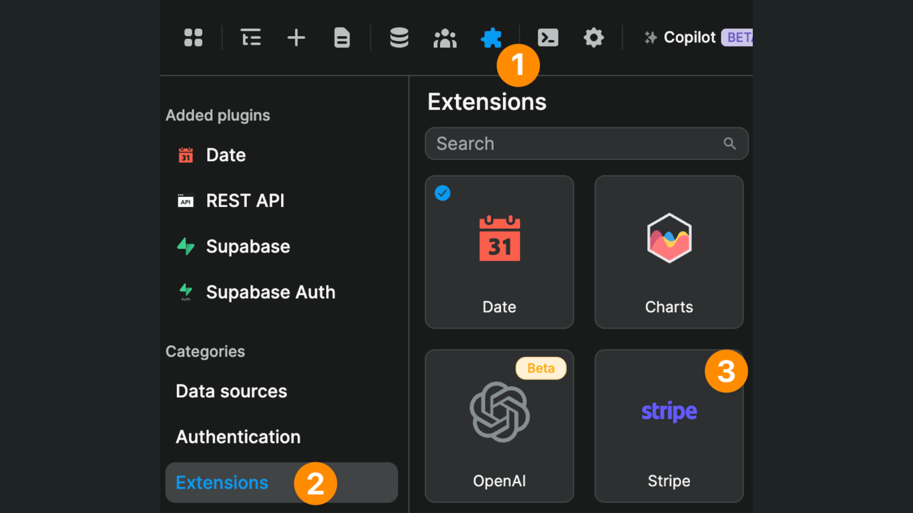
Task: Select the Data sources category
Action: pyautogui.click(x=231, y=391)
